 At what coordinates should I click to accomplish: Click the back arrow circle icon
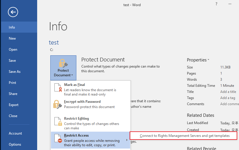pos(13,12)
